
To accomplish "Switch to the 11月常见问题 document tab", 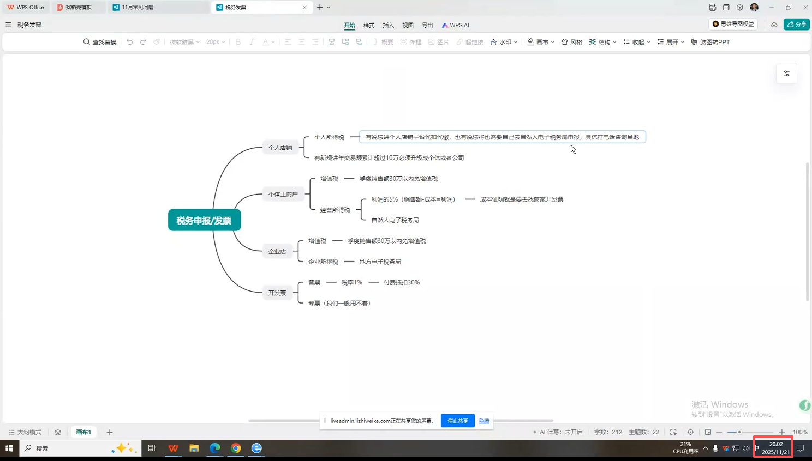I will click(x=137, y=7).
